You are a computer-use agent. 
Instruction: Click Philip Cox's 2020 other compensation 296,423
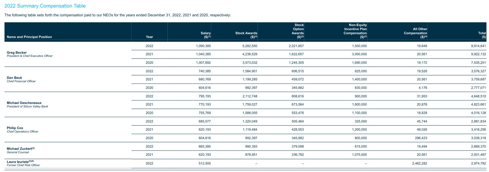pyautogui.click(x=421, y=138)
